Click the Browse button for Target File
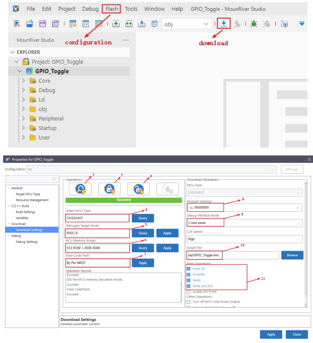 292,255
